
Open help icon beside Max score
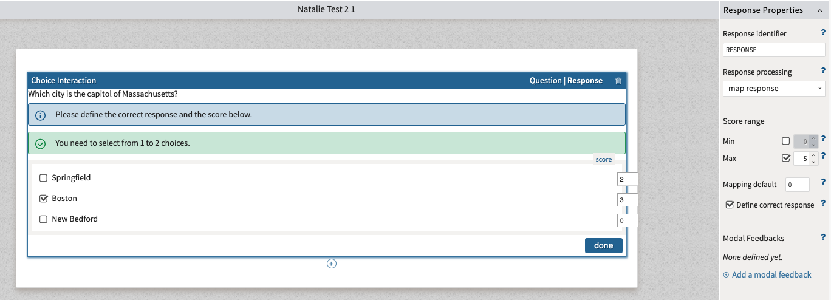pos(823,156)
